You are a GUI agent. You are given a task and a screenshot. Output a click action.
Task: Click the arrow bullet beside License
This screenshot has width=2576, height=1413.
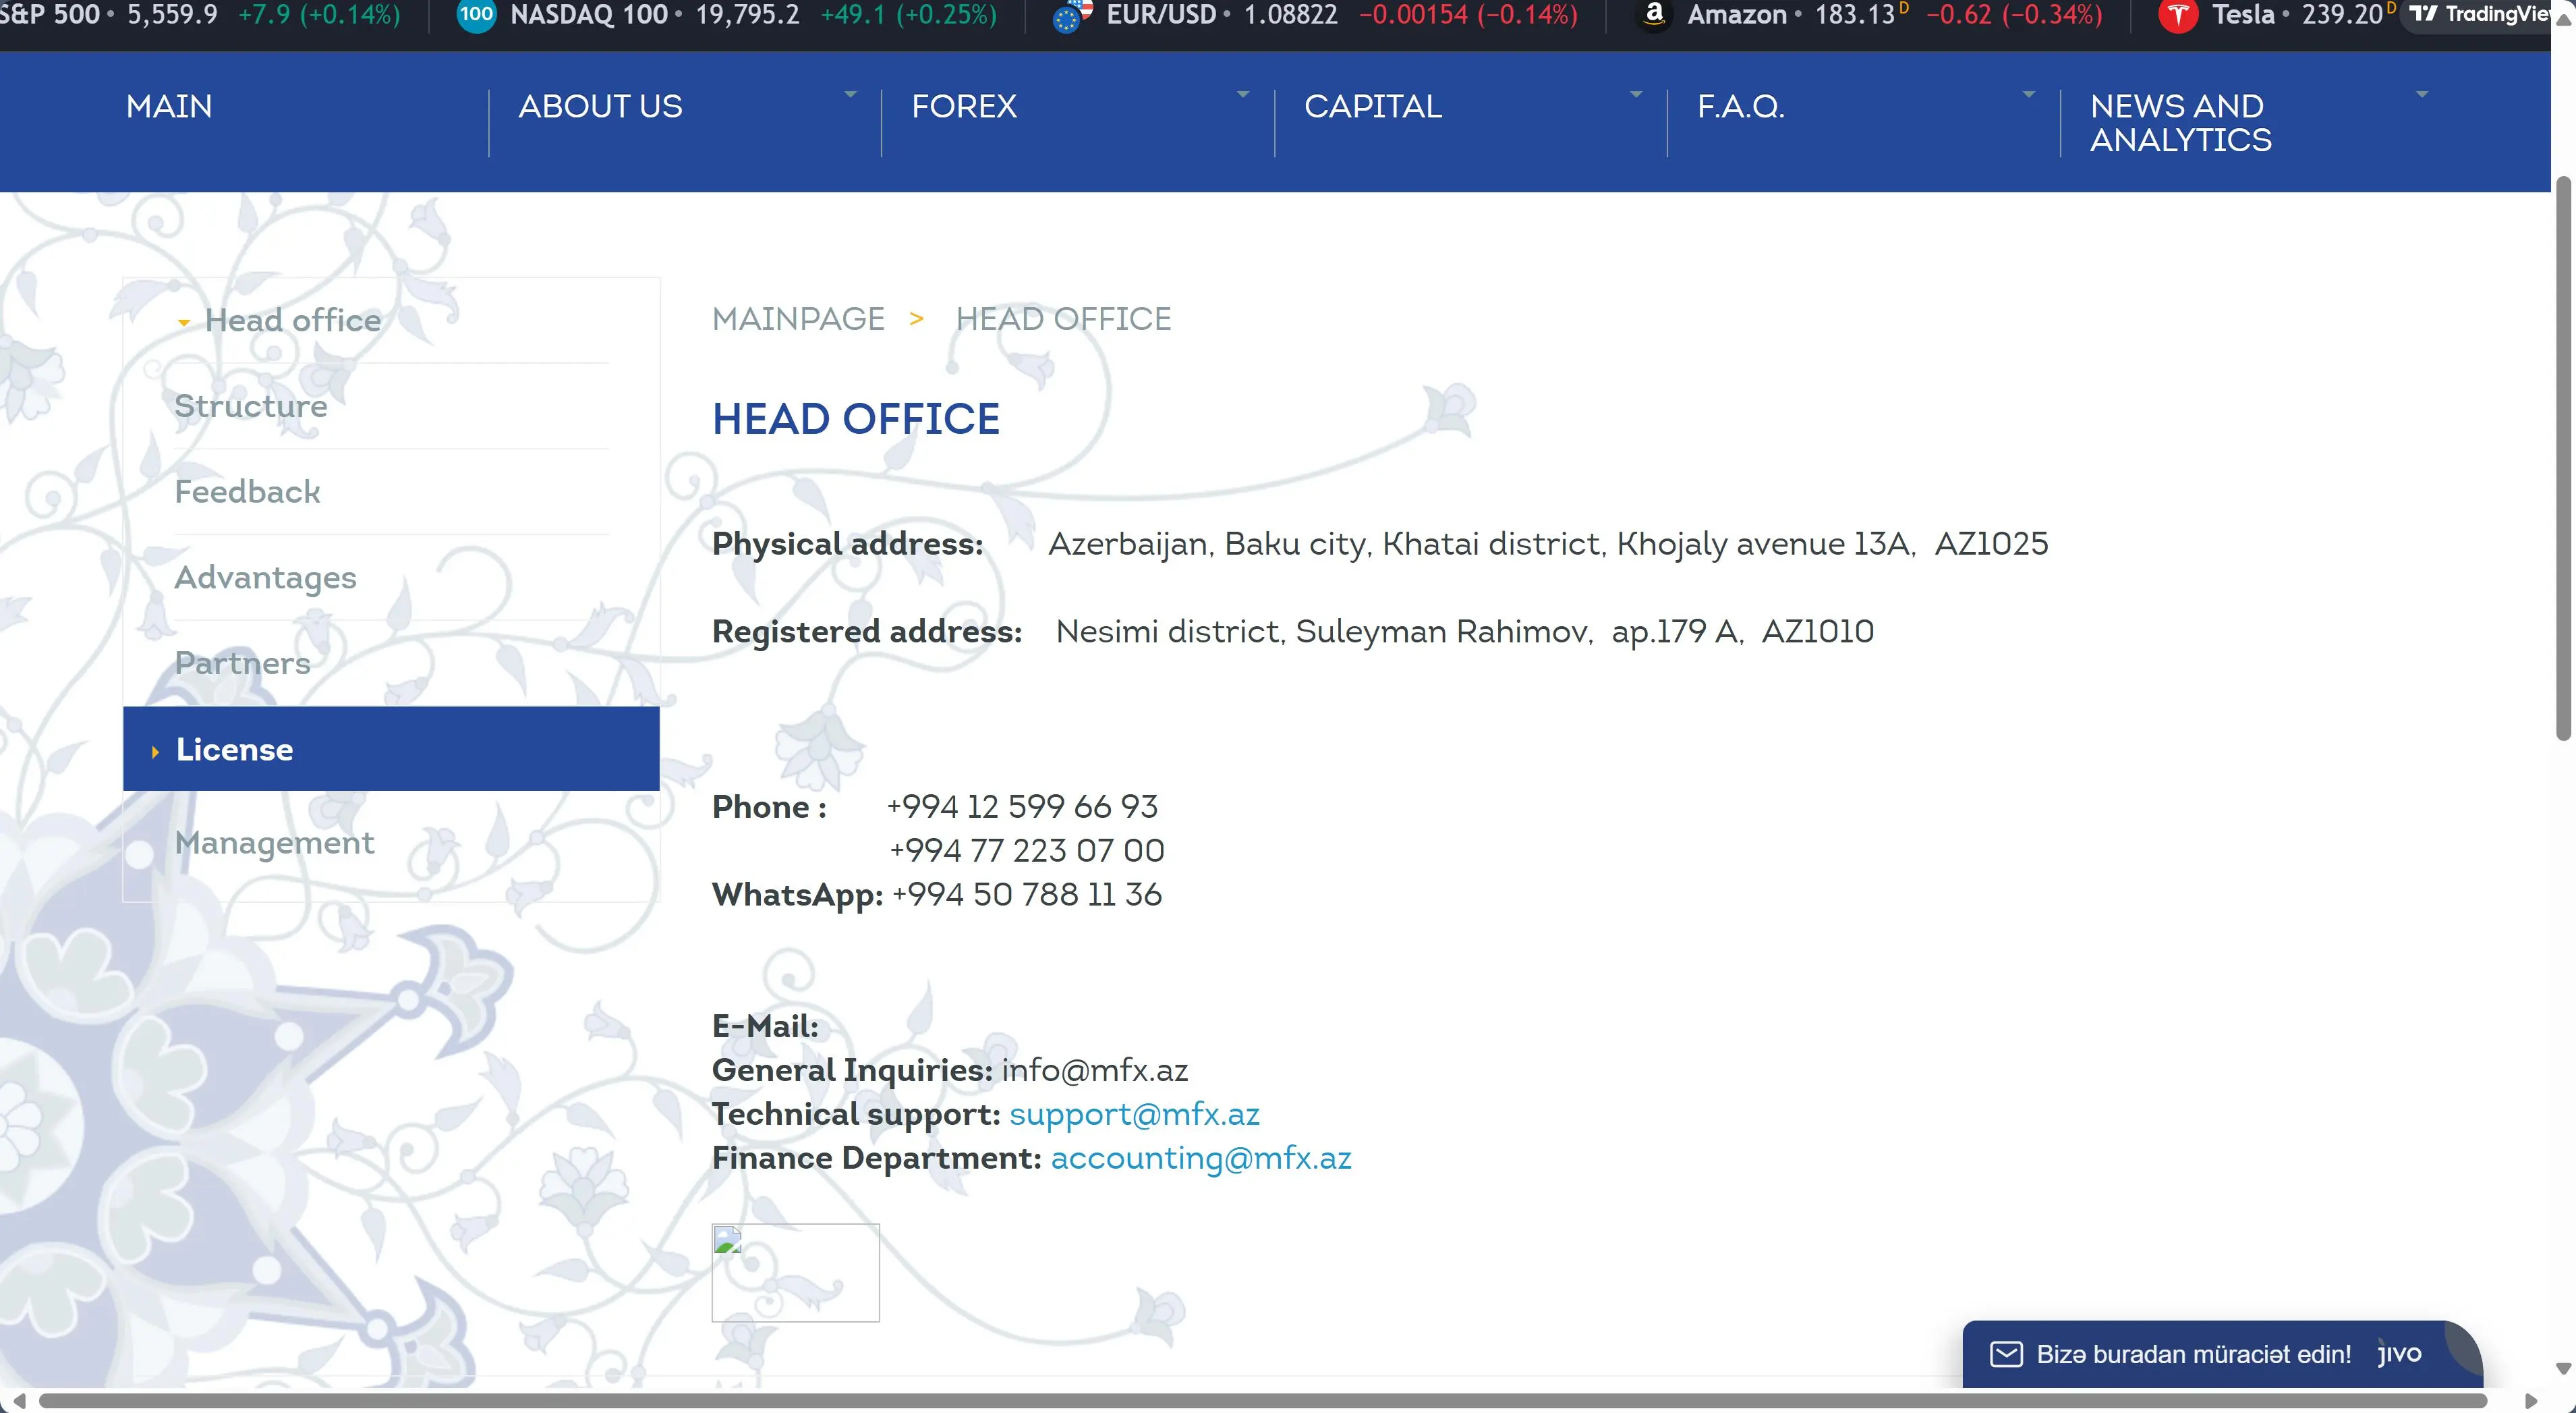click(x=155, y=752)
